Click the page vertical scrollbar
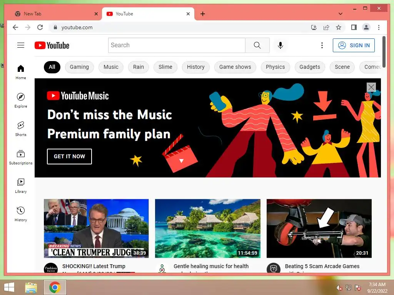The width and height of the screenshot is (394, 295). [x=384, y=51]
